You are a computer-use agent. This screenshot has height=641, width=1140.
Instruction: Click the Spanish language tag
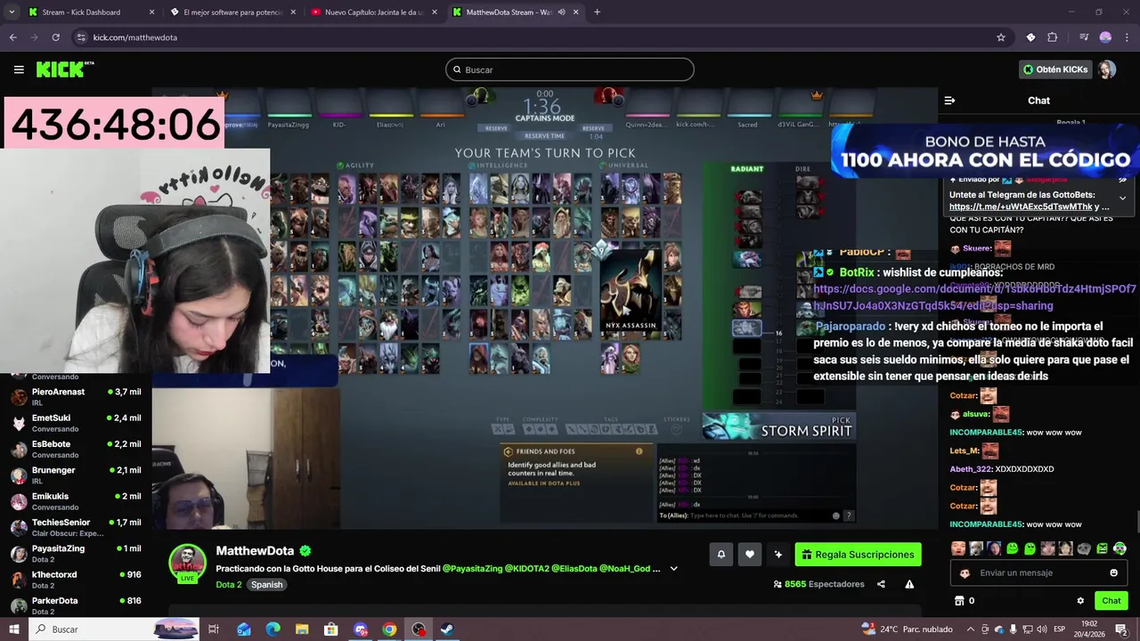[x=266, y=585]
